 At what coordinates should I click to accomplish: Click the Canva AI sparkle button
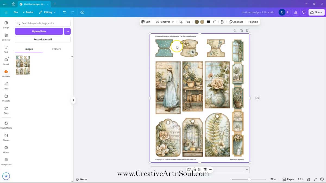tap(6, 176)
